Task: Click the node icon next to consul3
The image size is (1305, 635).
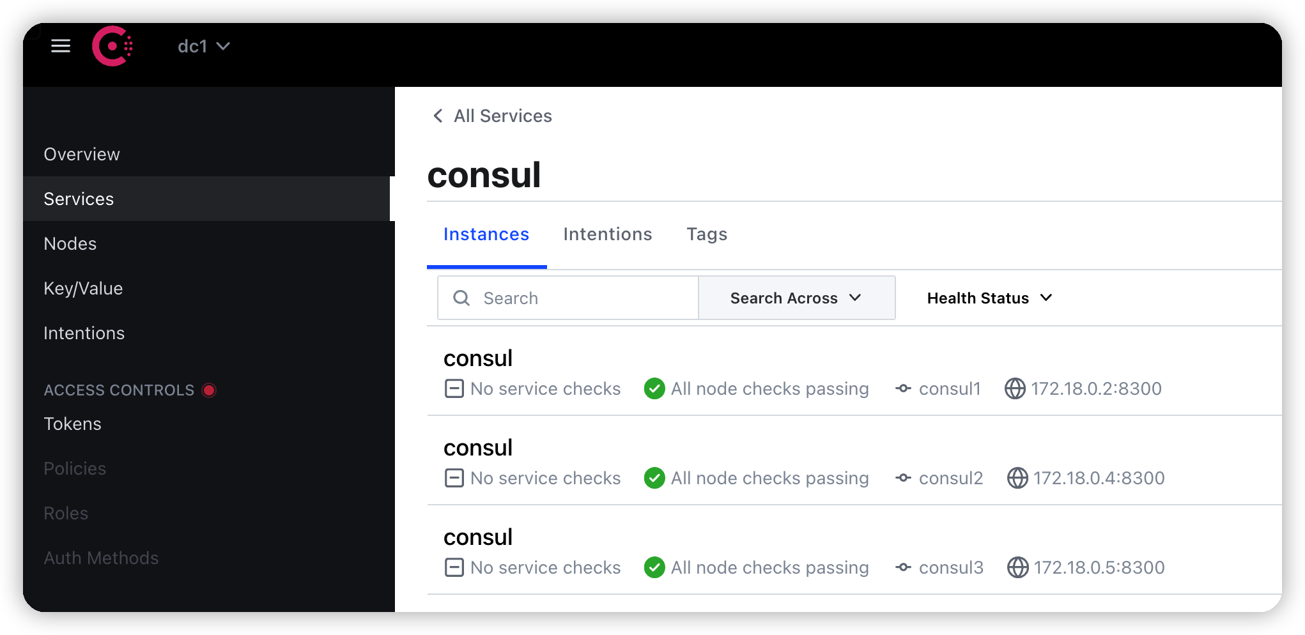Action: pos(903,567)
